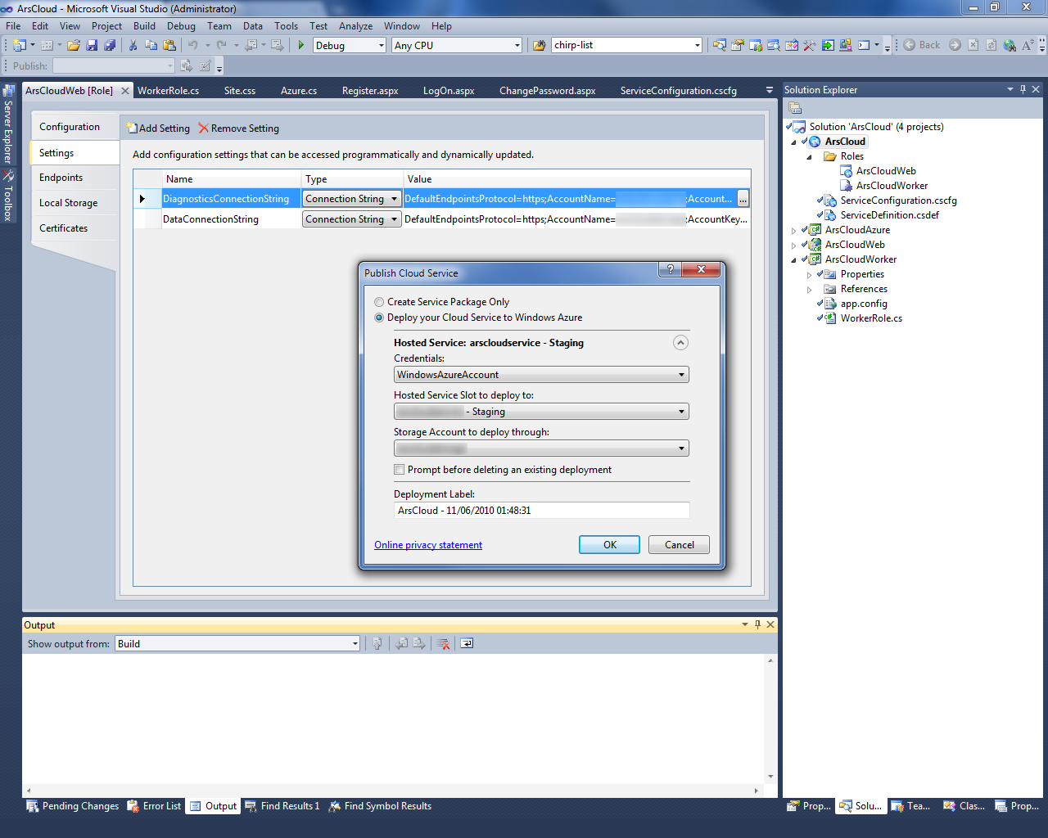Collapse the Hosted Service section chevron
The width and height of the screenshot is (1048, 838).
[680, 342]
